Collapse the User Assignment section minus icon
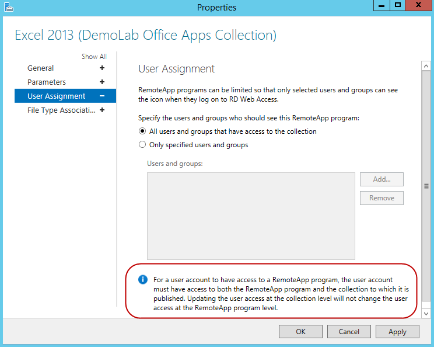The image size is (434, 347). point(102,96)
